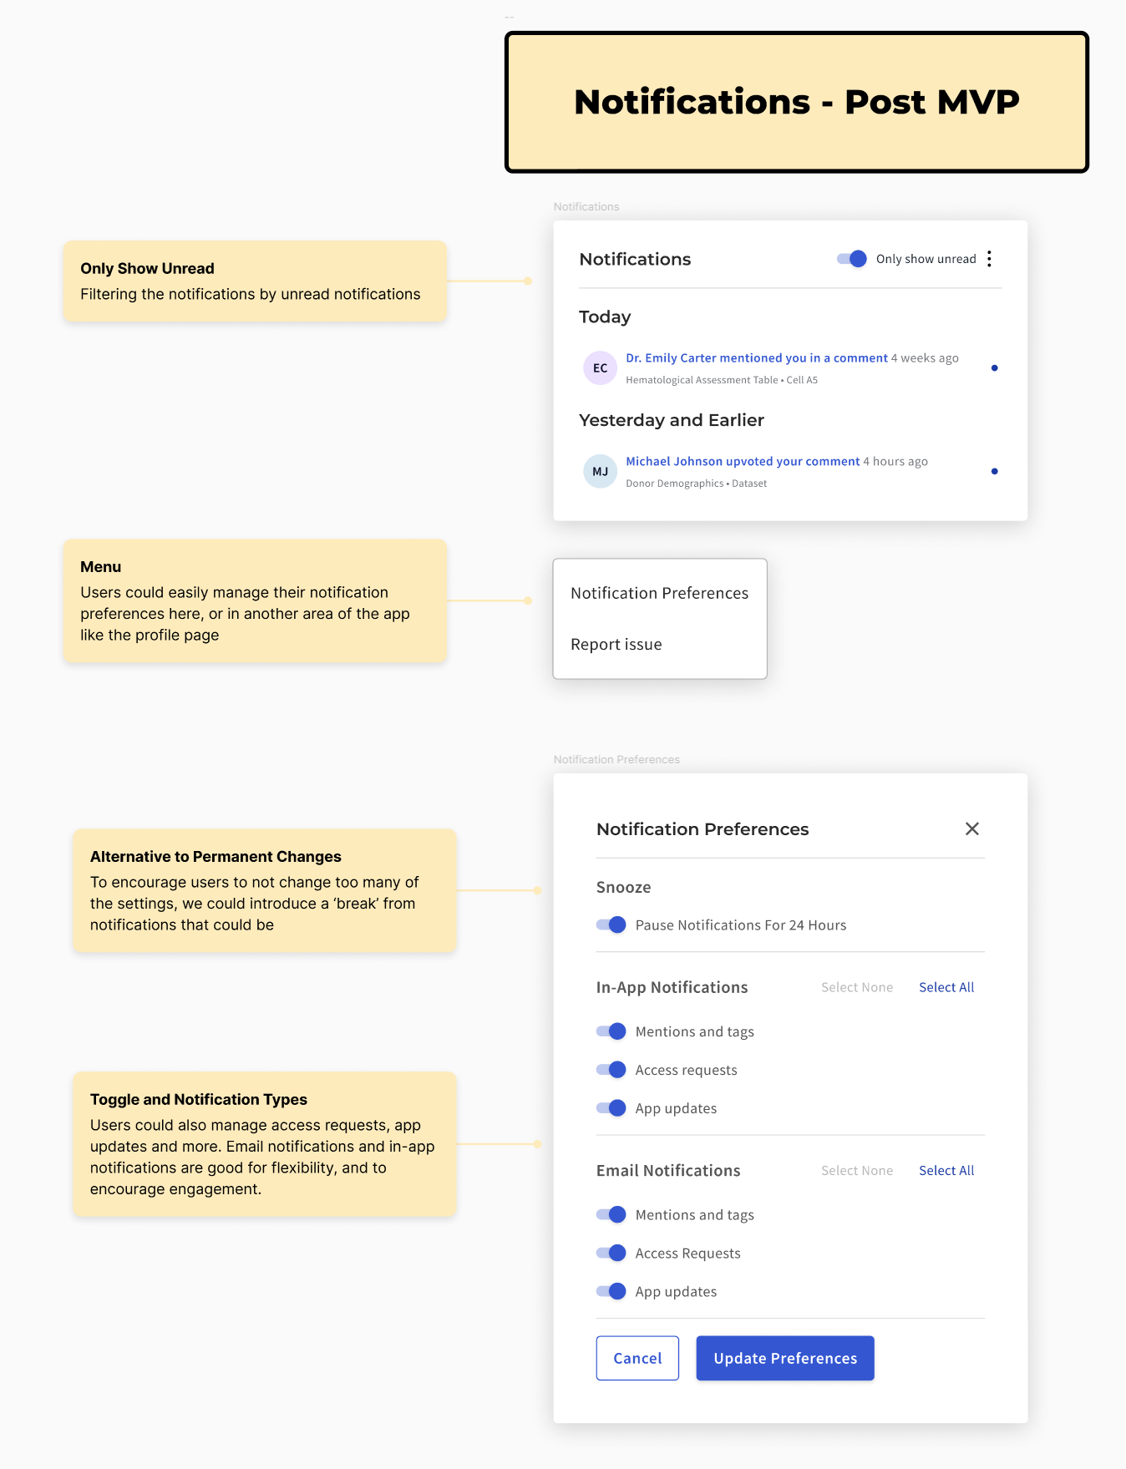Click the MJ avatar for Michael Johnson
The height and width of the screenshot is (1469, 1126).
pyautogui.click(x=600, y=472)
